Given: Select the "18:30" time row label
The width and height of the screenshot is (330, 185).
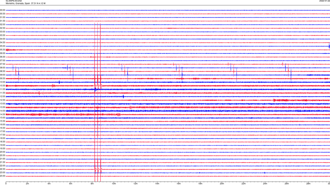Looking at the screenshot, I should tap(2, 142).
